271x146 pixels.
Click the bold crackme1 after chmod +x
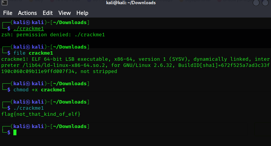click(53, 89)
